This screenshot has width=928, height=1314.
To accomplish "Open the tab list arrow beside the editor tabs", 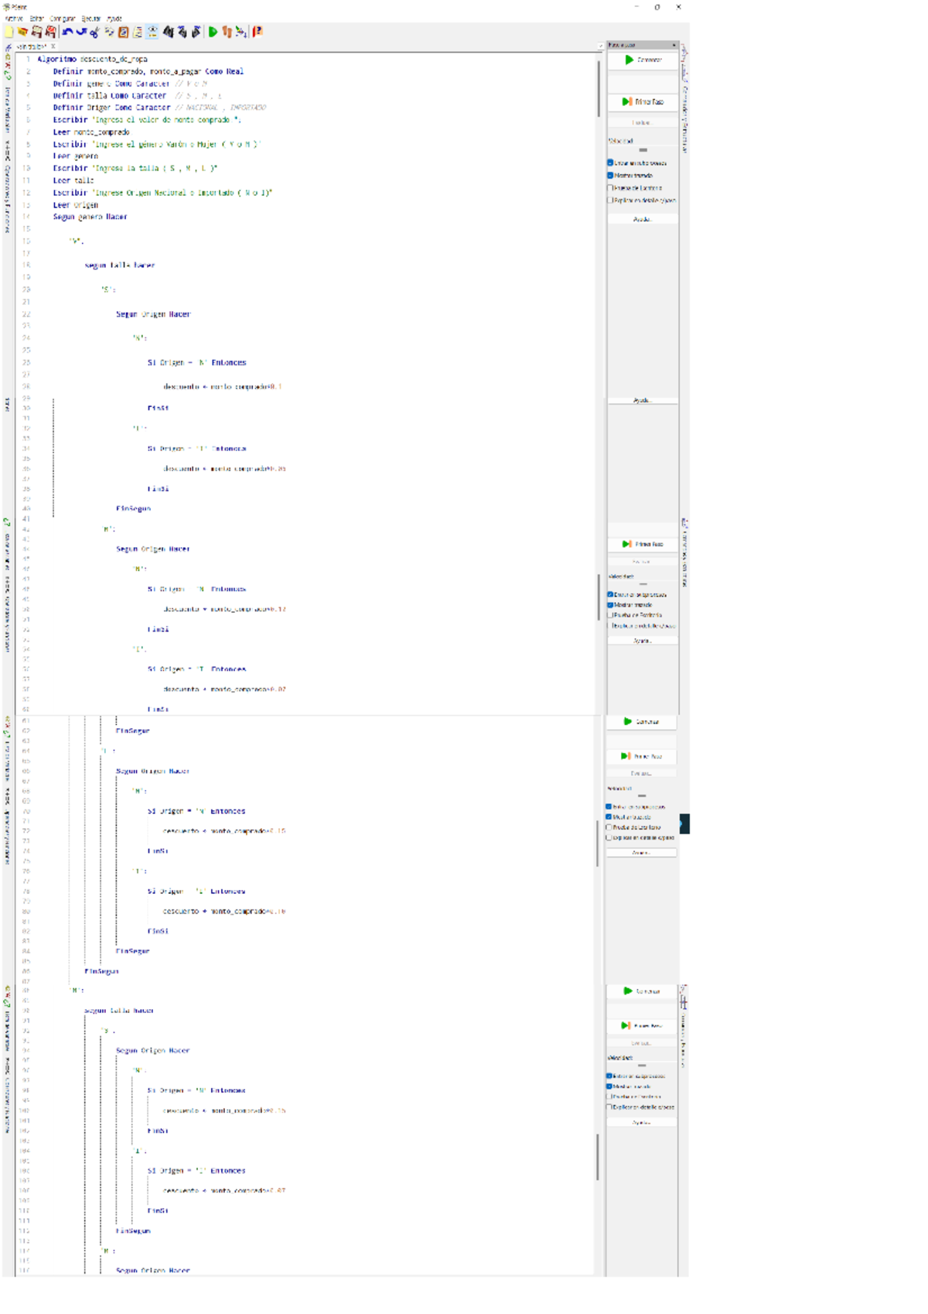I will tap(600, 46).
